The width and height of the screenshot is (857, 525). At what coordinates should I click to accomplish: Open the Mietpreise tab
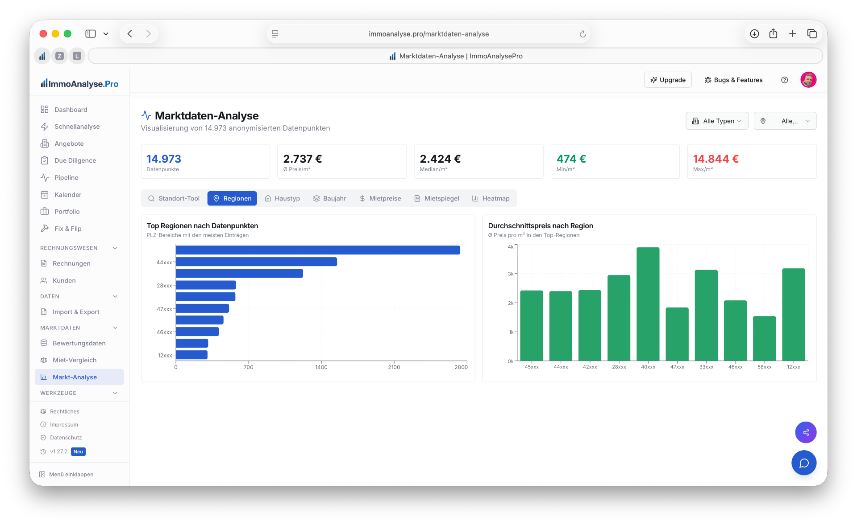click(380, 198)
